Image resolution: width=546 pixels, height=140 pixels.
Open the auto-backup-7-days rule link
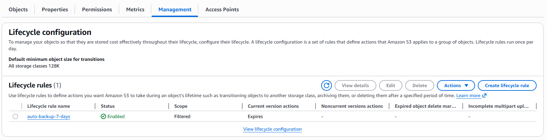(49, 116)
